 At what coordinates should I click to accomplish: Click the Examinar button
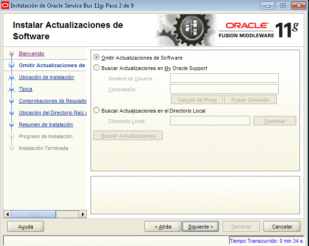pos(275,121)
